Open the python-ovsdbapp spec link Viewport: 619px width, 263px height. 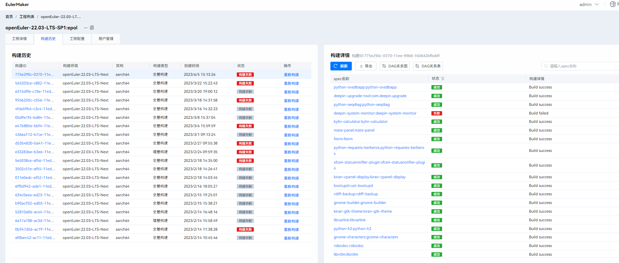(x=365, y=87)
